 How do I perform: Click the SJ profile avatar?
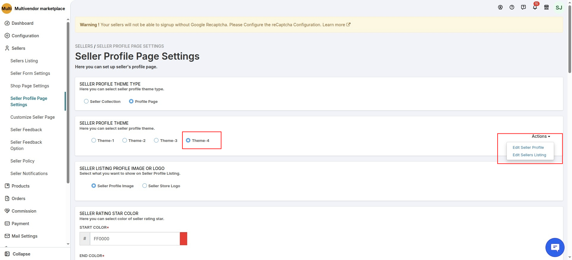click(559, 8)
